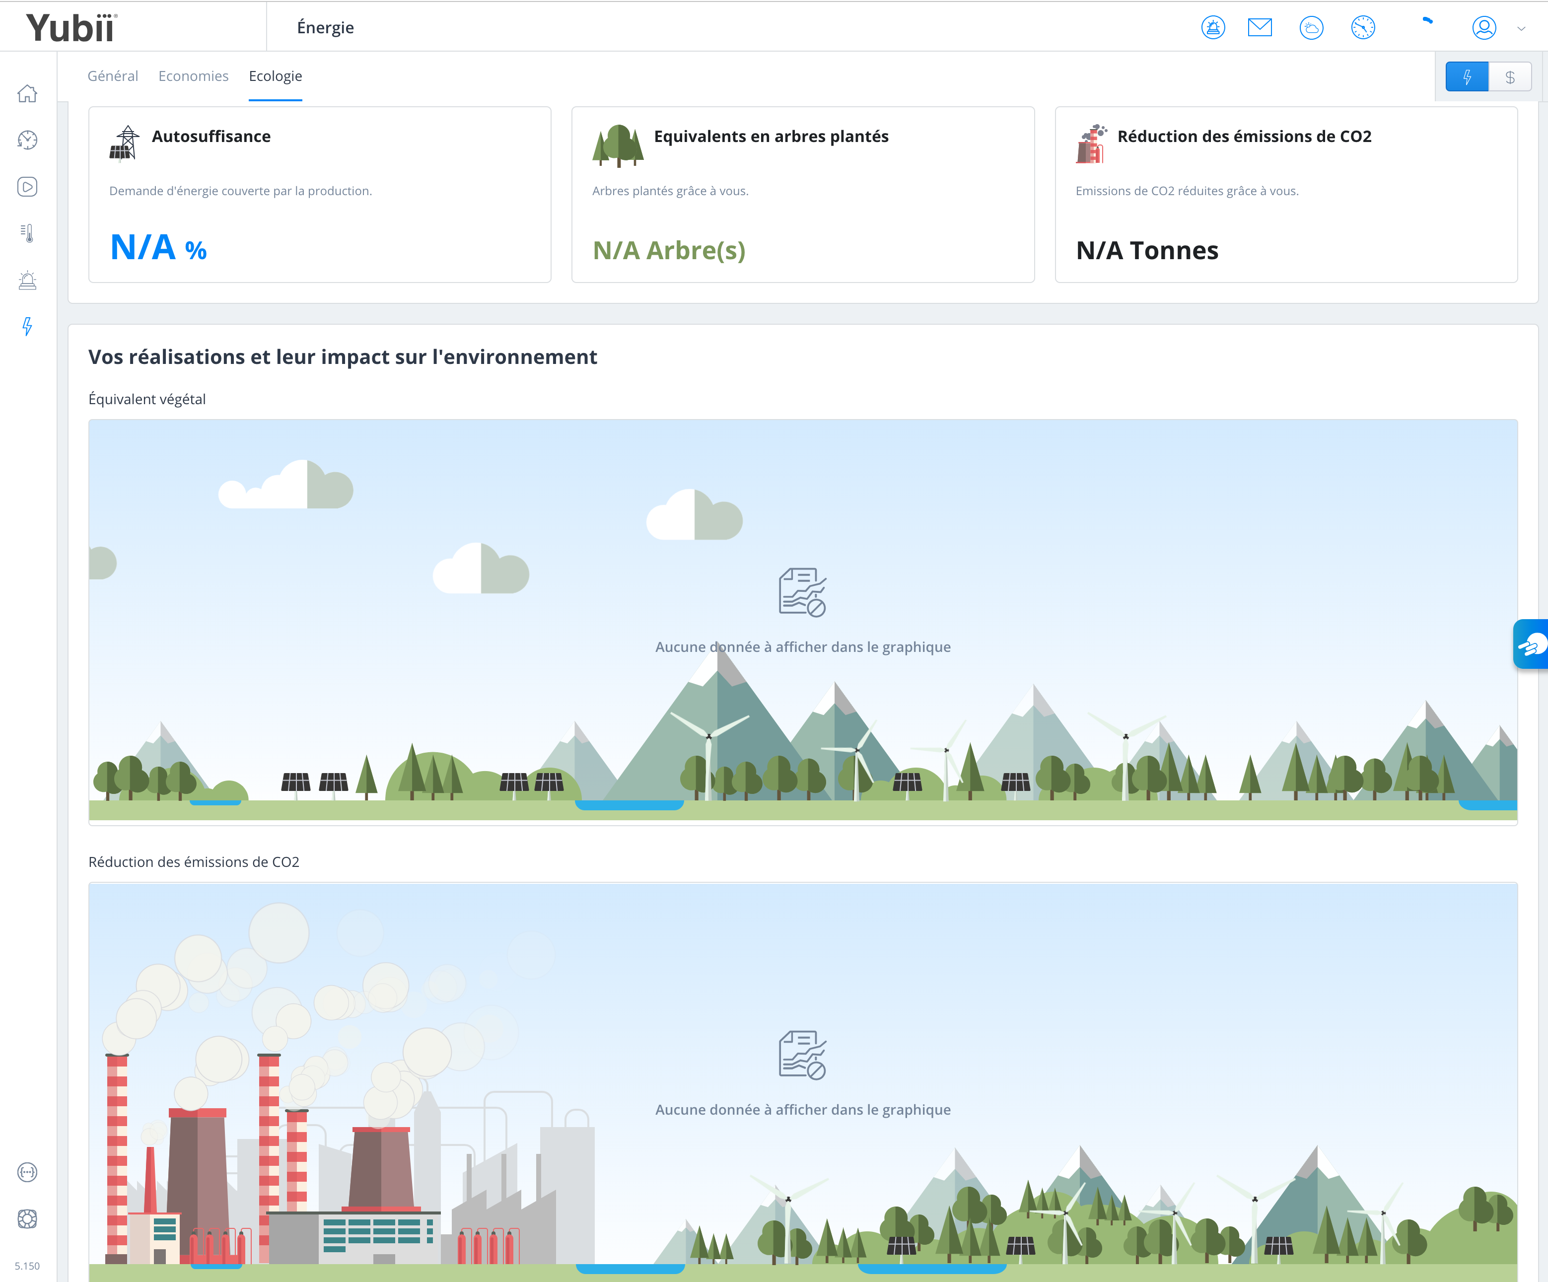Click 'Arbres plantés grâce à vous' text
Screen dimensions: 1548x1282
click(x=670, y=191)
